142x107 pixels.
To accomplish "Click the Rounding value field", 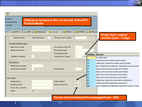I will pos(85,50).
